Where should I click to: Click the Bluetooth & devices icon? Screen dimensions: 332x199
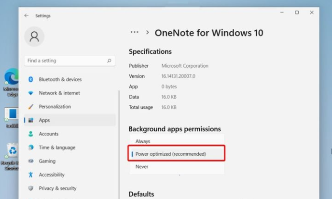click(x=31, y=79)
